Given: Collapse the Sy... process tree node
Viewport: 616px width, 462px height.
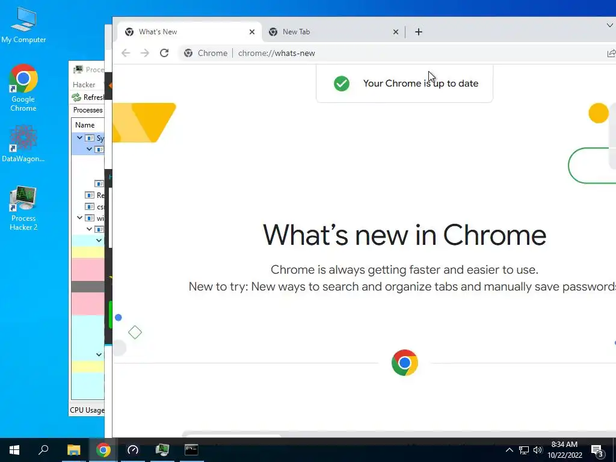Looking at the screenshot, I should [80, 138].
